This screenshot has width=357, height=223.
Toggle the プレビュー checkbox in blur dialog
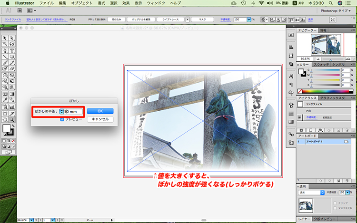[x=62, y=119]
